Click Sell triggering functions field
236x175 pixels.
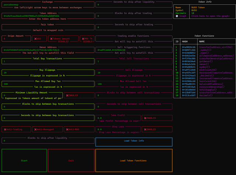[134, 50]
